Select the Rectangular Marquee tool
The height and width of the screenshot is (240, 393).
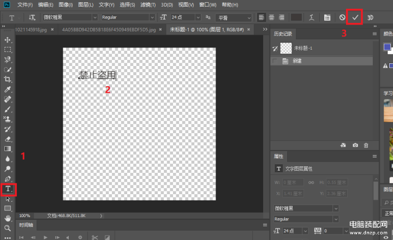pyautogui.click(x=8, y=50)
